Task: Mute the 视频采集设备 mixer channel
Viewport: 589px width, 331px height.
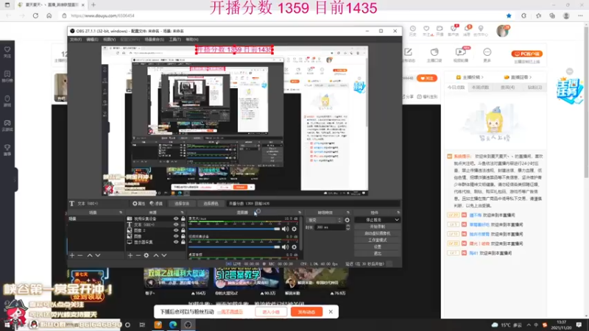Action: point(286,247)
